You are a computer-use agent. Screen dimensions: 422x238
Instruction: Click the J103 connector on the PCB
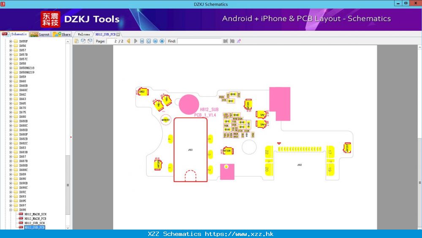191,150
